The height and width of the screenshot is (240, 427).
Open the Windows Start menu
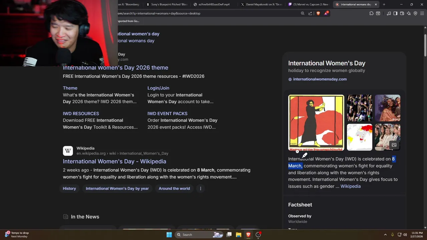(169, 235)
